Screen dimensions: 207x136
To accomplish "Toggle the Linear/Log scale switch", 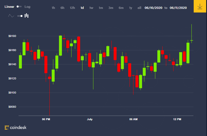I will coord(19,7).
